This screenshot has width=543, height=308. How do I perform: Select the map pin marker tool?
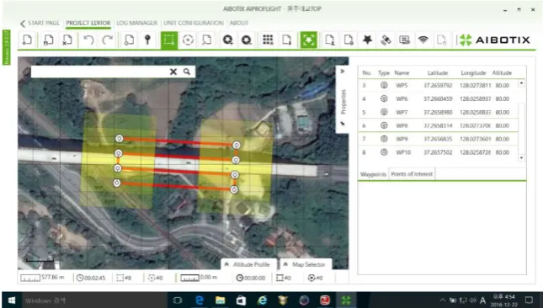point(147,40)
